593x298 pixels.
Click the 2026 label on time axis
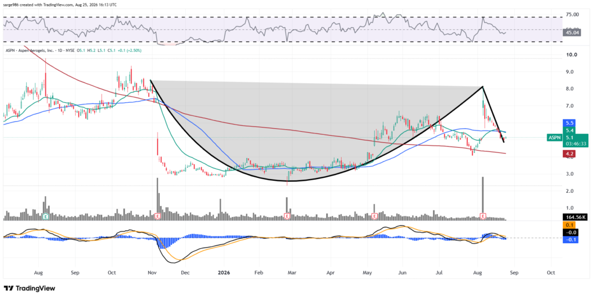[224, 272]
